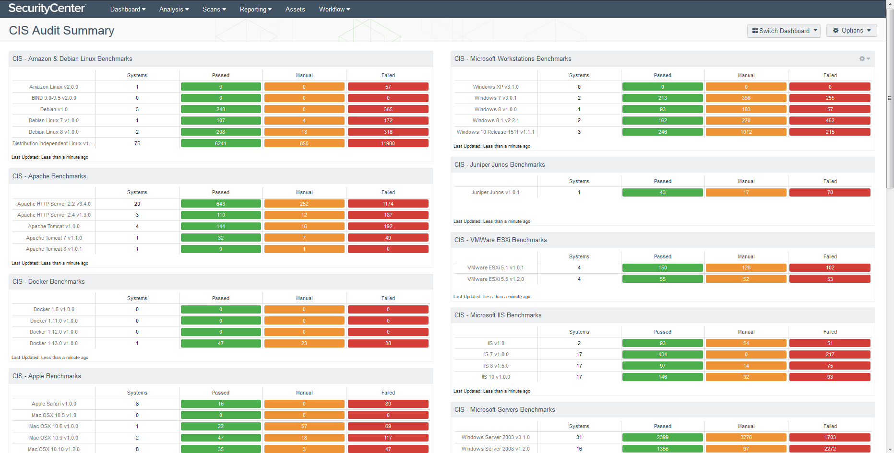This screenshot has height=453, width=894.
Task: Click Apache Tomcat v1.0.0 manual count 16
Action: coord(304,226)
